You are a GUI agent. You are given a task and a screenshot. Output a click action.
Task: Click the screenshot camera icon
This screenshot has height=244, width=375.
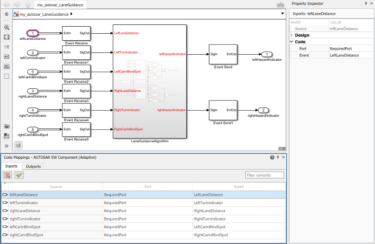point(7,126)
